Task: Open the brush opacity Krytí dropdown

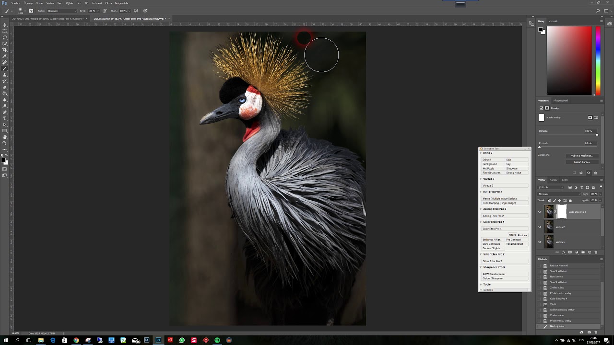Action: click(x=98, y=11)
